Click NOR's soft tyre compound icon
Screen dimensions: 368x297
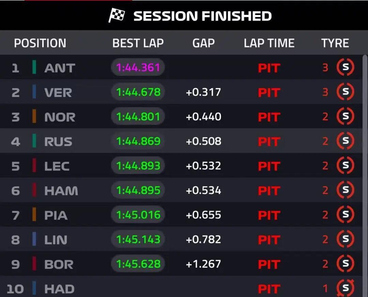345,116
